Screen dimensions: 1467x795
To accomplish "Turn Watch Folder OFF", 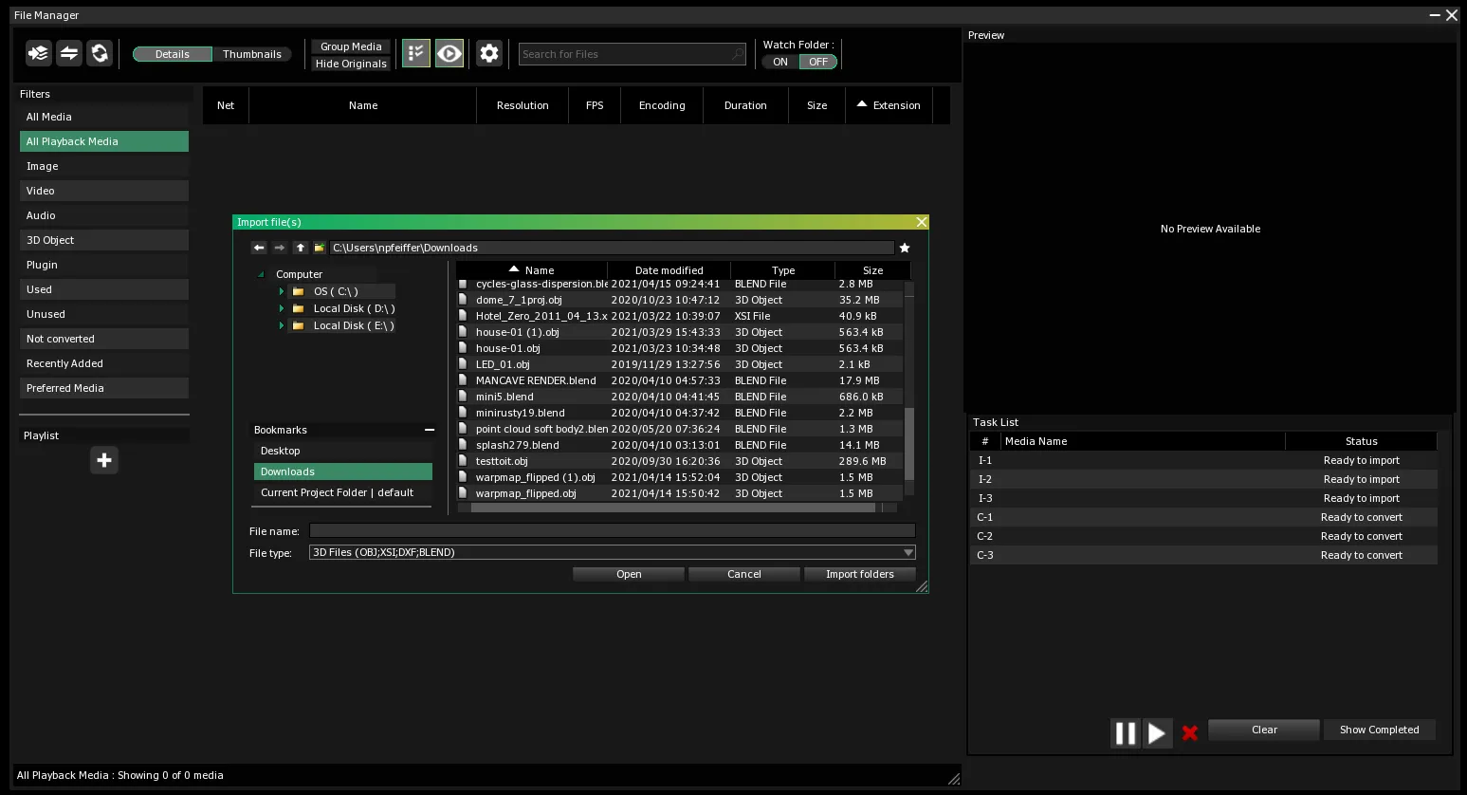I will coord(818,62).
